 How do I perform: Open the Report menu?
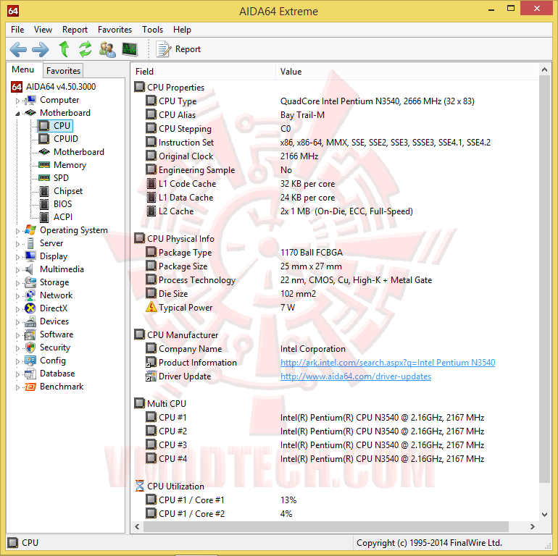pos(75,30)
